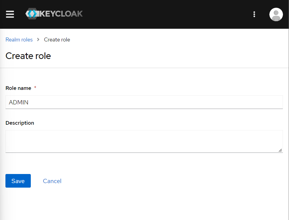Open the kebab options menu in the header
Image resolution: width=289 pixels, height=220 pixels.
pos(254,14)
